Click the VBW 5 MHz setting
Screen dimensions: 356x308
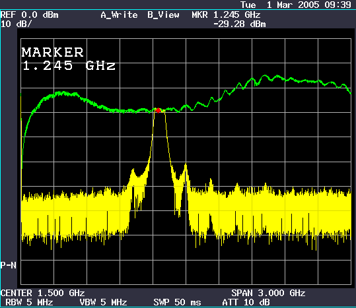pyautogui.click(x=103, y=302)
